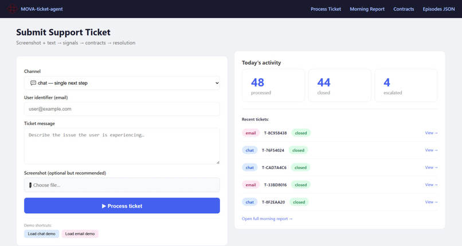Click email badge on ticket T-33BD8016
This screenshot has height=246, width=462.
click(x=250, y=185)
